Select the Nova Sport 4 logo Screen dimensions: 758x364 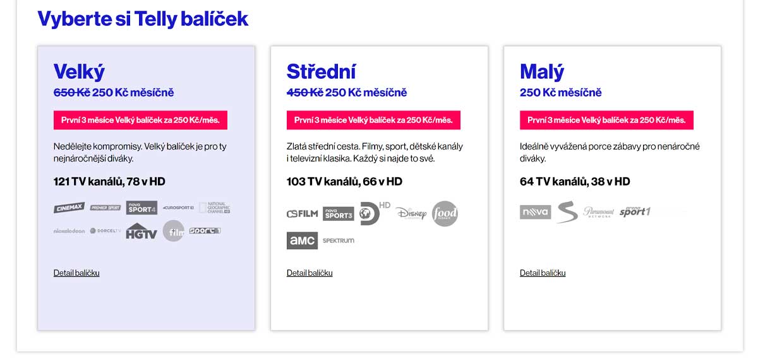[141, 208]
